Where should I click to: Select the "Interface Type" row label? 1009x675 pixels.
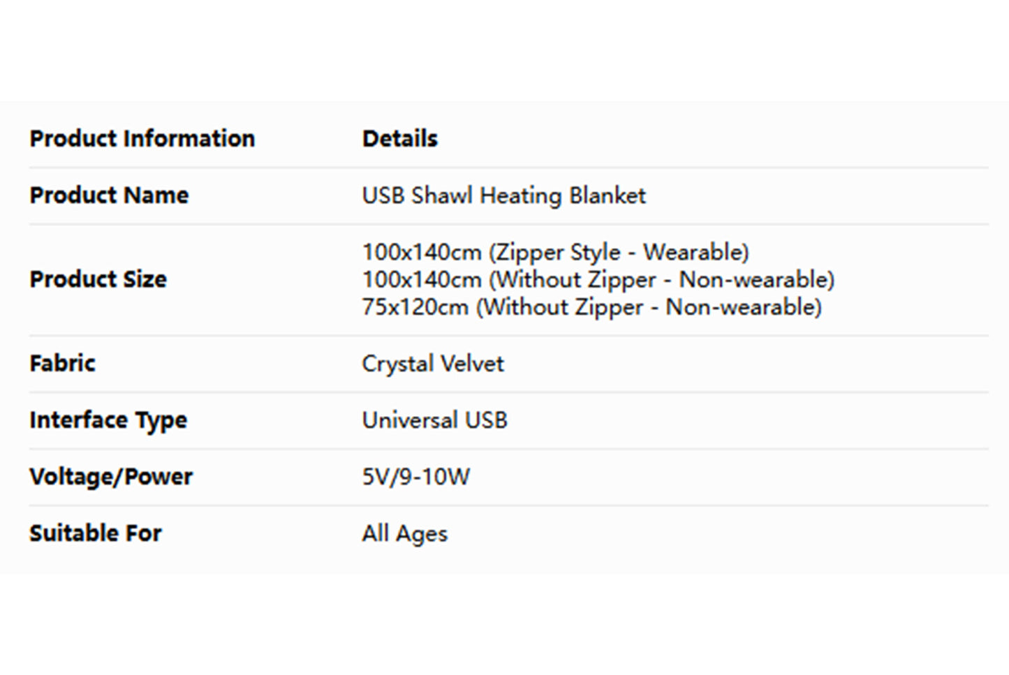click(108, 420)
